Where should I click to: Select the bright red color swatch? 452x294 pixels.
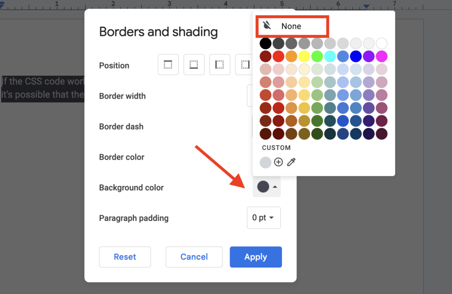pyautogui.click(x=278, y=56)
